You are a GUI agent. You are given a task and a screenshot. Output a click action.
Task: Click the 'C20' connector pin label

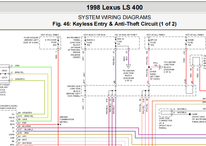tap(185, 81)
